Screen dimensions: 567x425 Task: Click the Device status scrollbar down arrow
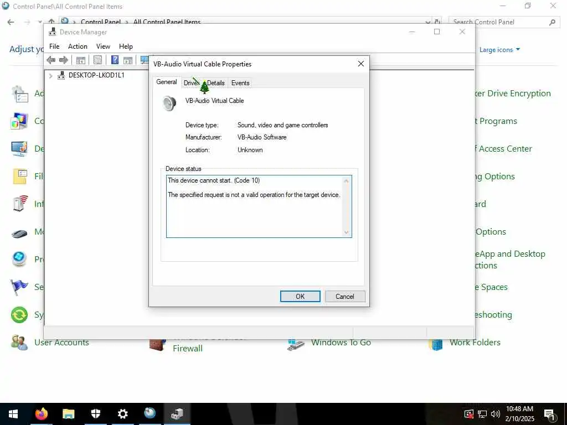(347, 232)
